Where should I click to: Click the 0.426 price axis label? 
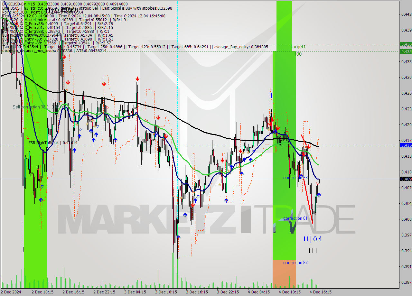[406, 93]
